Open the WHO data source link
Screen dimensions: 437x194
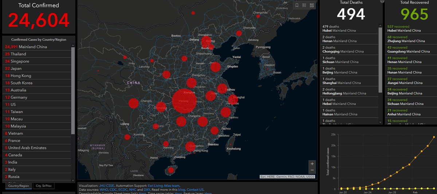click(x=103, y=190)
